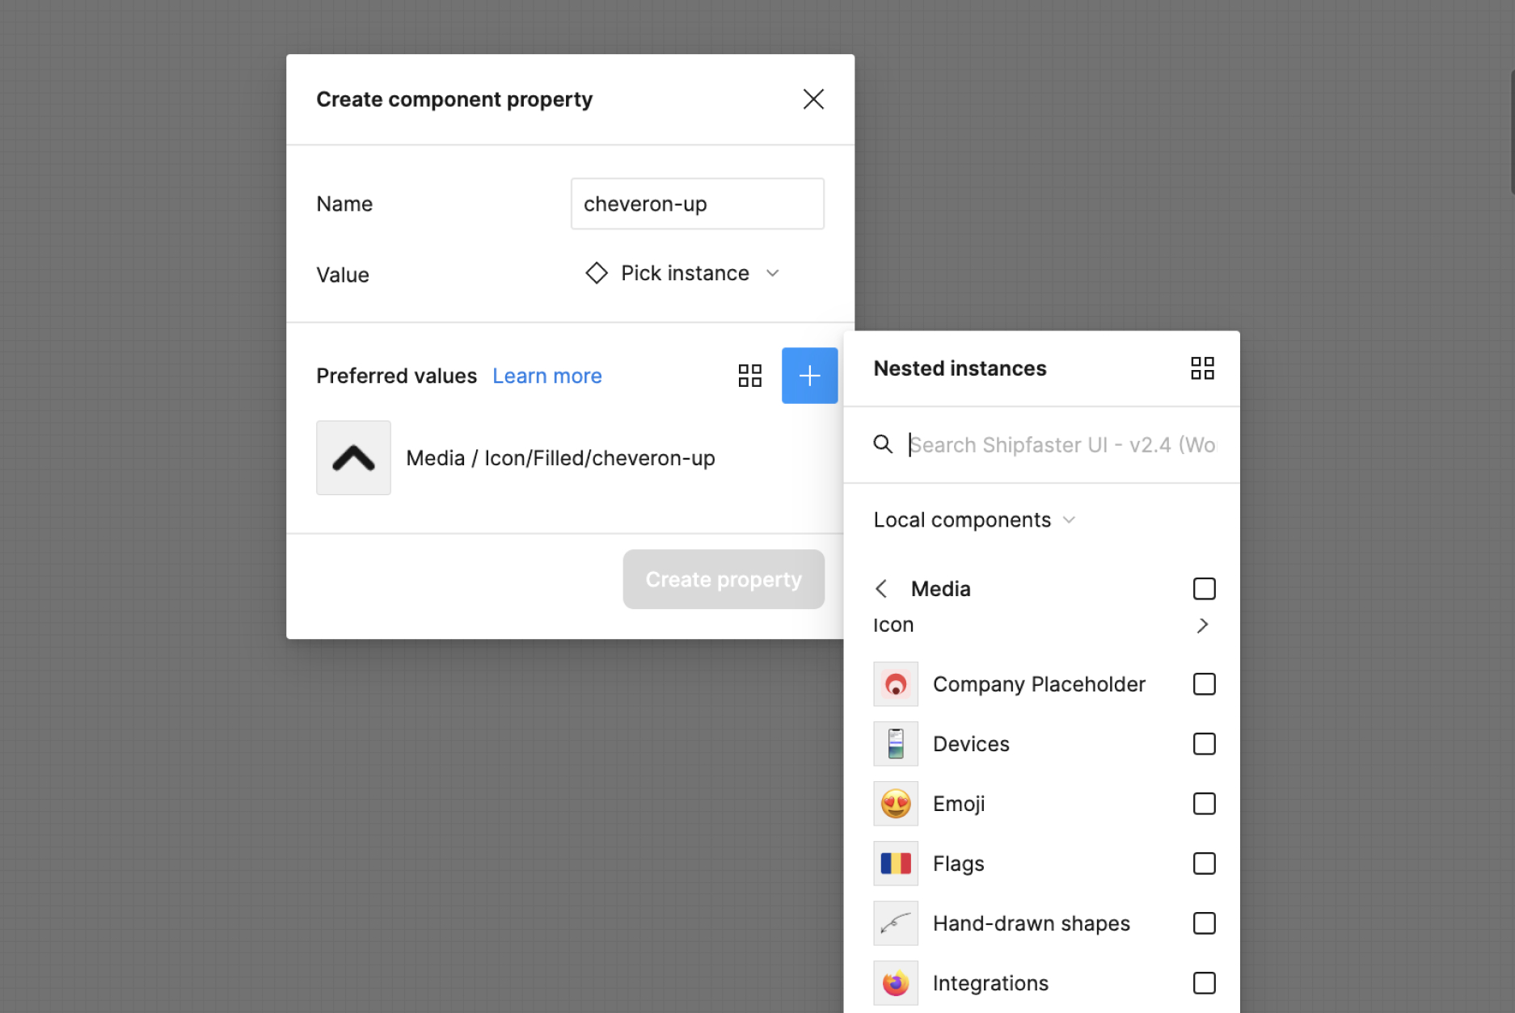Select the Integrations label

tap(990, 983)
